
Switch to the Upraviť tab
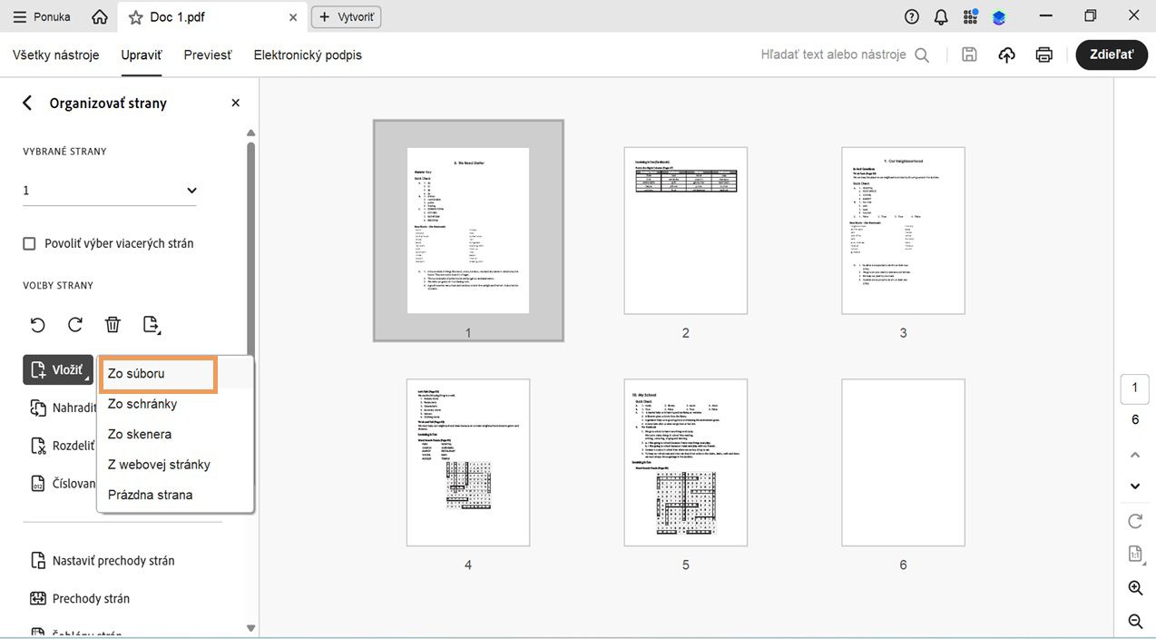142,54
